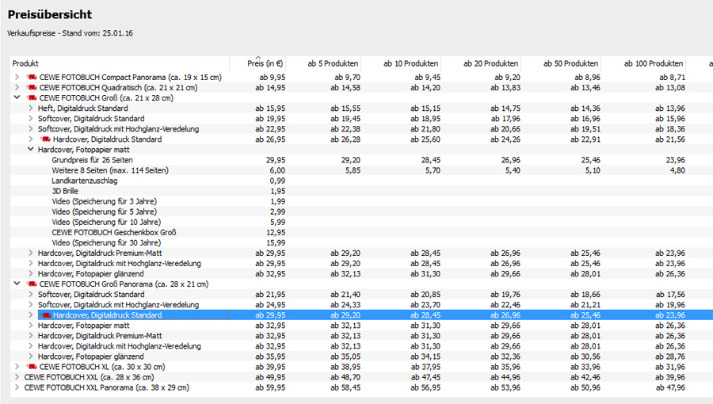Click red icon beside CEWE FOTOBUCH XL

coord(32,367)
